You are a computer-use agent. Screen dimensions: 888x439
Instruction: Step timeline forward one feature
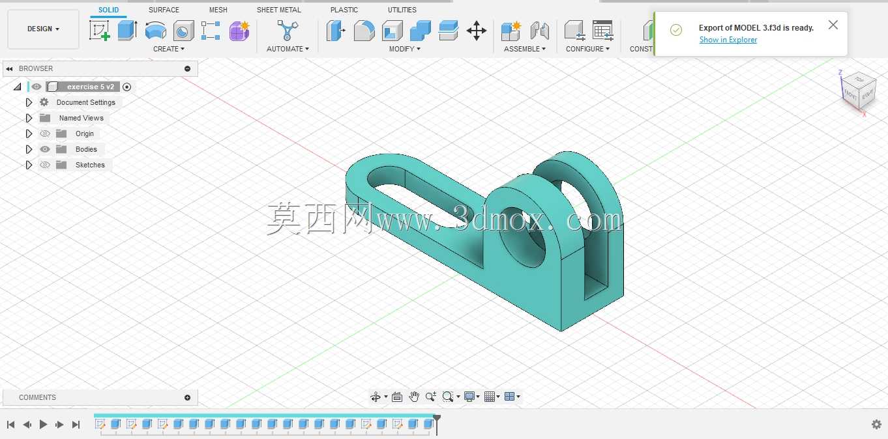coord(59,424)
